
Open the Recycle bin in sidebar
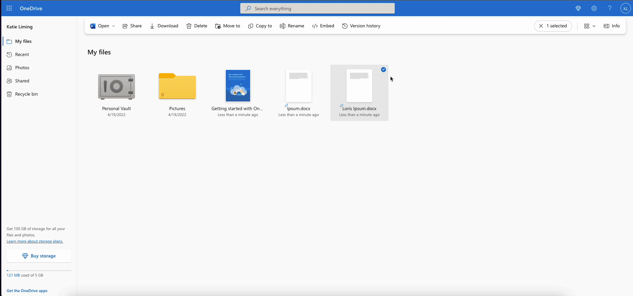pos(26,94)
